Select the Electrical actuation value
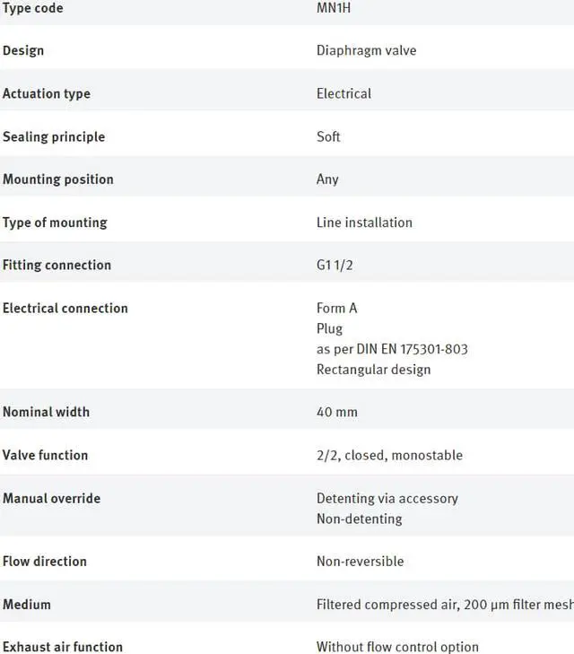Image resolution: width=574 pixels, height=654 pixels. coord(344,93)
